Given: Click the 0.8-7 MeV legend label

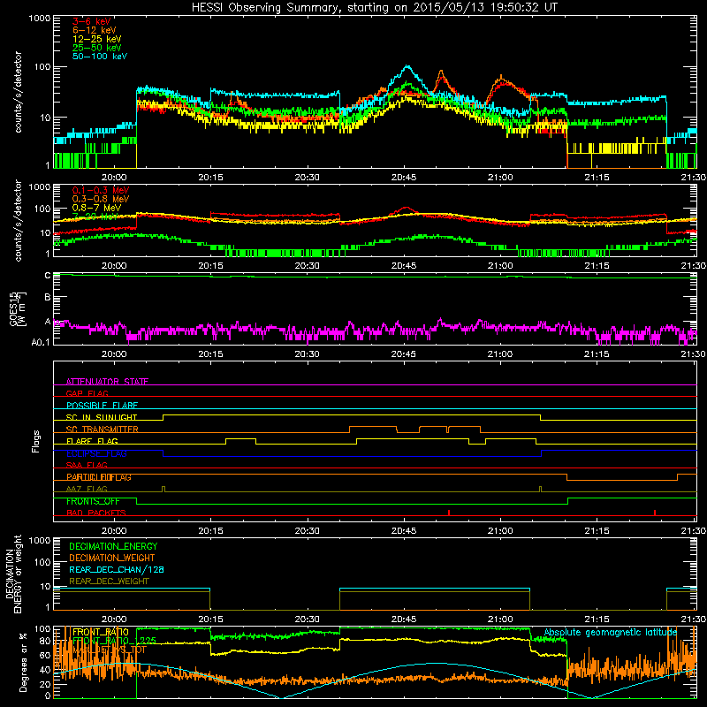Looking at the screenshot, I should click(97, 208).
